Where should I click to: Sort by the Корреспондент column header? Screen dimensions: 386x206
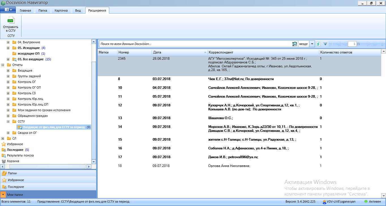click(x=263, y=52)
